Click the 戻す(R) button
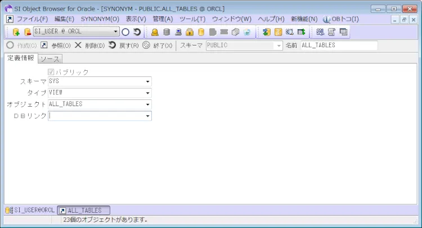 pyautogui.click(x=124, y=45)
